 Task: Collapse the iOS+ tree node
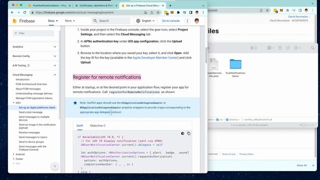coord(13,103)
